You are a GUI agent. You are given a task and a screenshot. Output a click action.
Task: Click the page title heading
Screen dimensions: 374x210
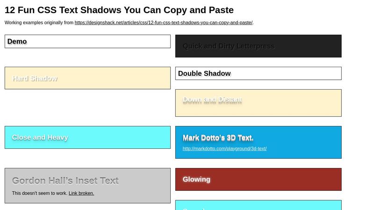click(x=119, y=10)
